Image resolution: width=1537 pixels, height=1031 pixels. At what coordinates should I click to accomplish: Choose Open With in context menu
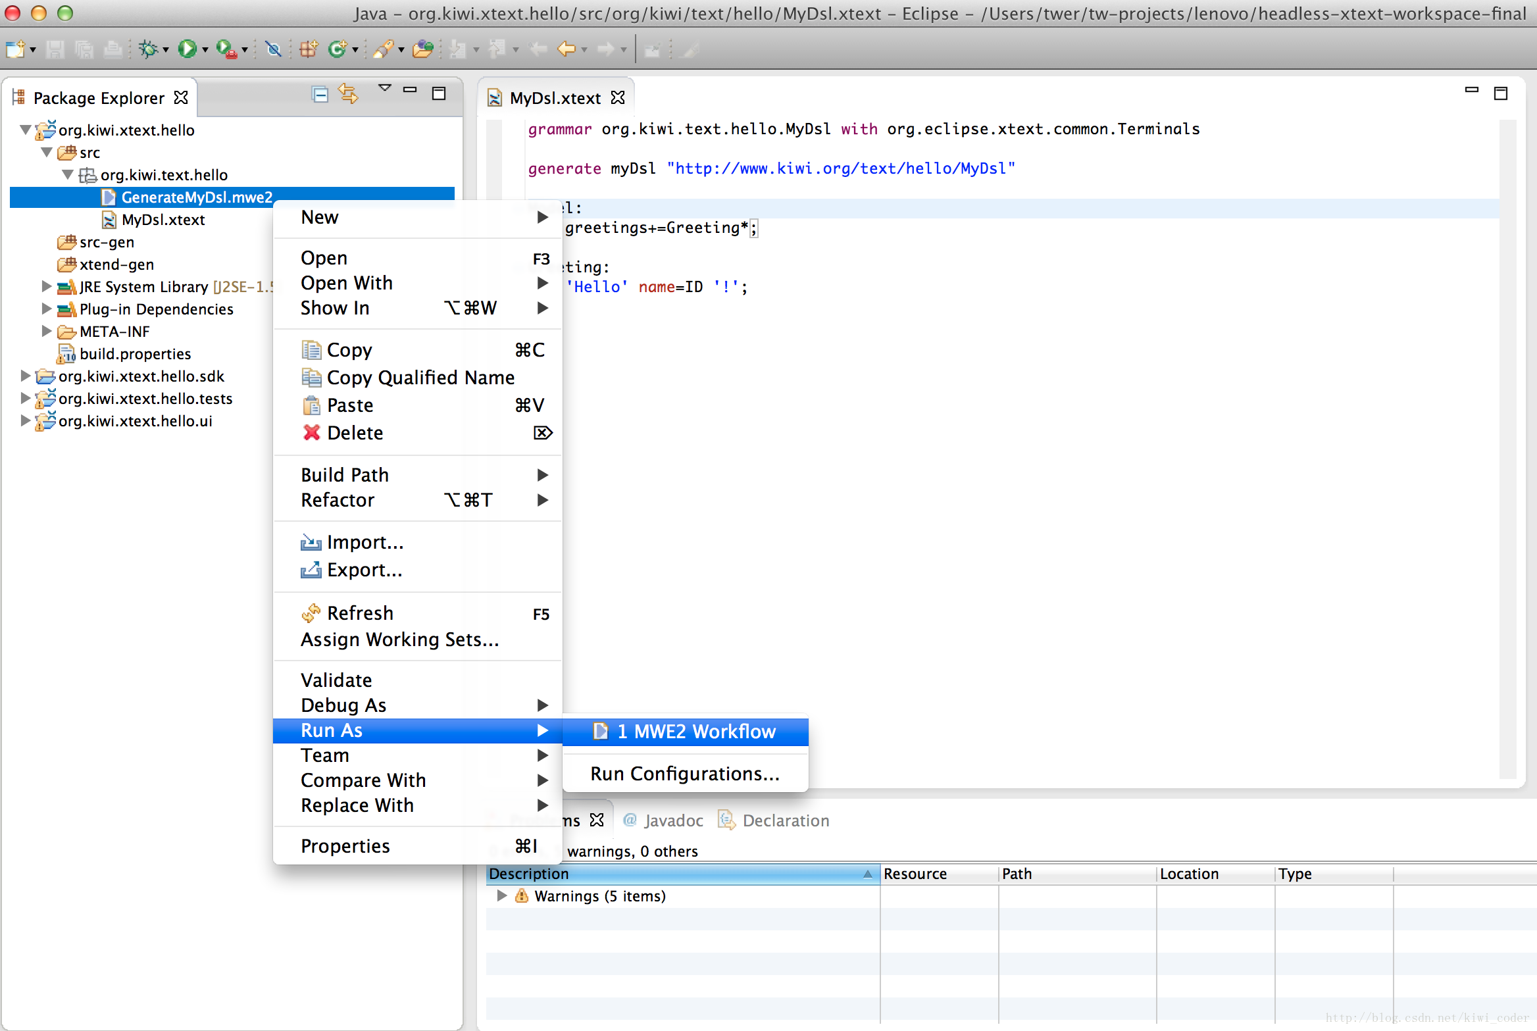pyautogui.click(x=418, y=283)
